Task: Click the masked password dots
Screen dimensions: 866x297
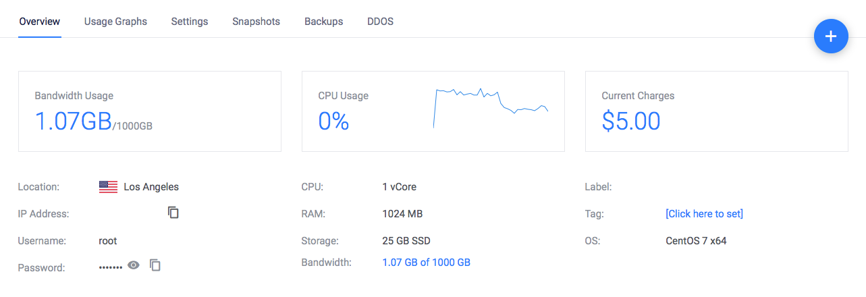Action: (111, 267)
